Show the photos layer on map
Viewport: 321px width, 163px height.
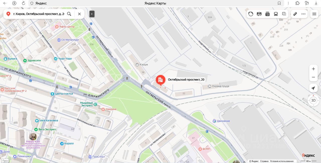tap(268, 14)
